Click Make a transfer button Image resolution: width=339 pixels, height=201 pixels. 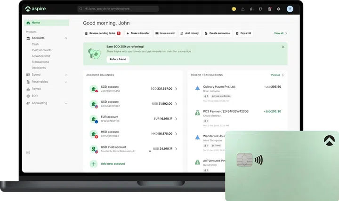pyautogui.click(x=138, y=33)
